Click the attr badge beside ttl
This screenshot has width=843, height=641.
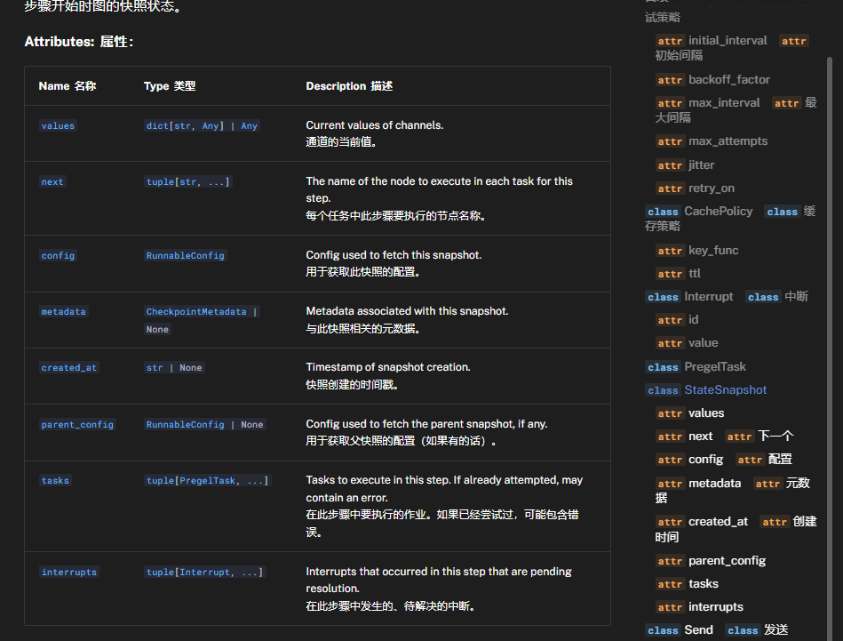click(x=670, y=274)
